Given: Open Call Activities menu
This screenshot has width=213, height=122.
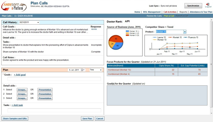Looking at the screenshot, I should coord(170,12).
